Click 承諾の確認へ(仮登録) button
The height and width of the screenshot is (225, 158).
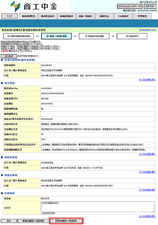coord(33,221)
